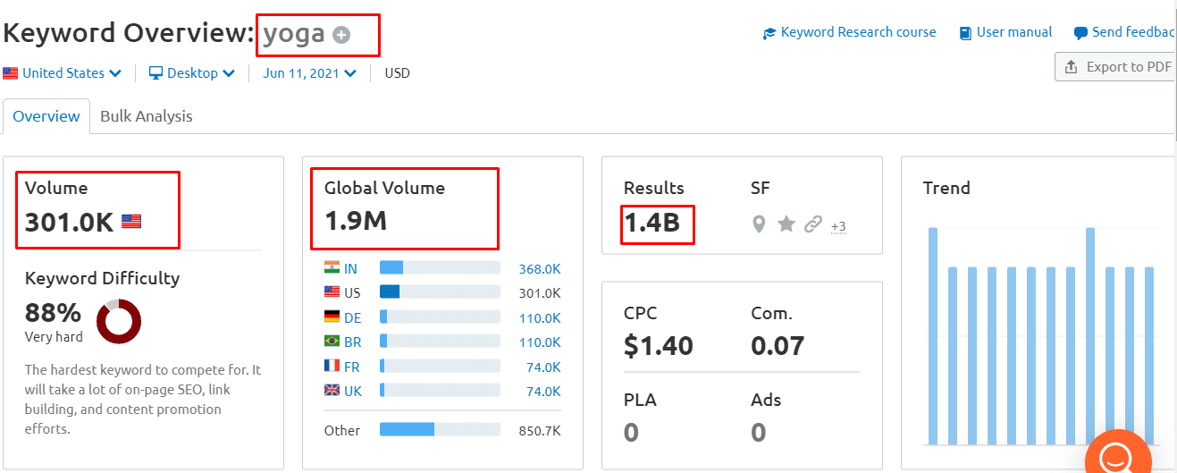Add keyword with plus icon beside yoga
Viewport: 1177px width, 473px height.
click(341, 35)
